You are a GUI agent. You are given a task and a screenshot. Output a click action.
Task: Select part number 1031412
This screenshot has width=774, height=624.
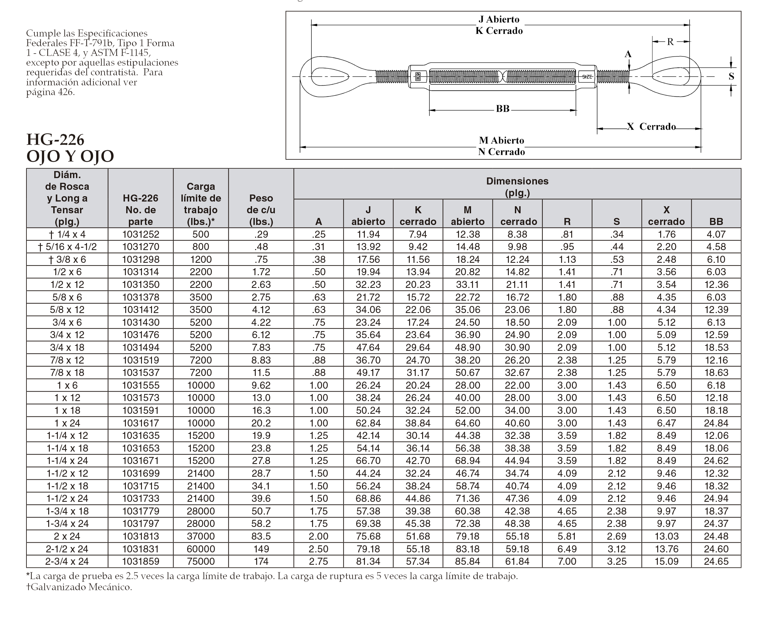141,309
